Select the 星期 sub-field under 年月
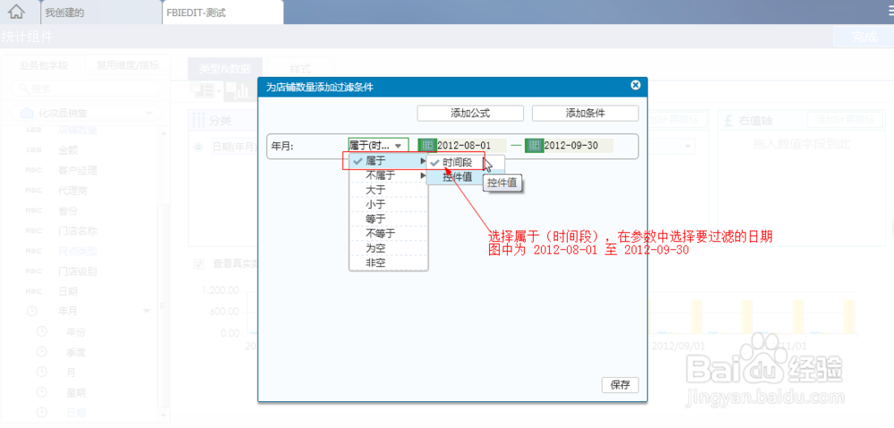Screen dimensions: 894x428 click(76, 392)
